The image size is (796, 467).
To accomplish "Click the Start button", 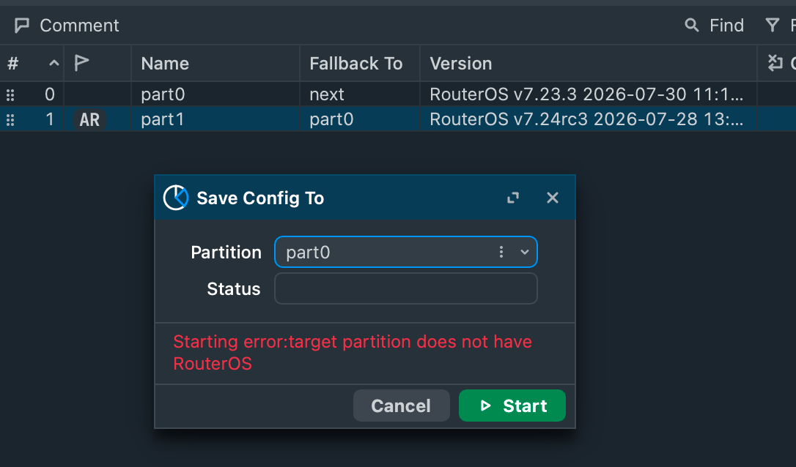I will (x=512, y=406).
